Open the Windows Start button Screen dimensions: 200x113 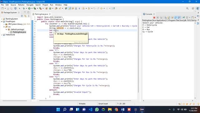[x=58, y=110]
